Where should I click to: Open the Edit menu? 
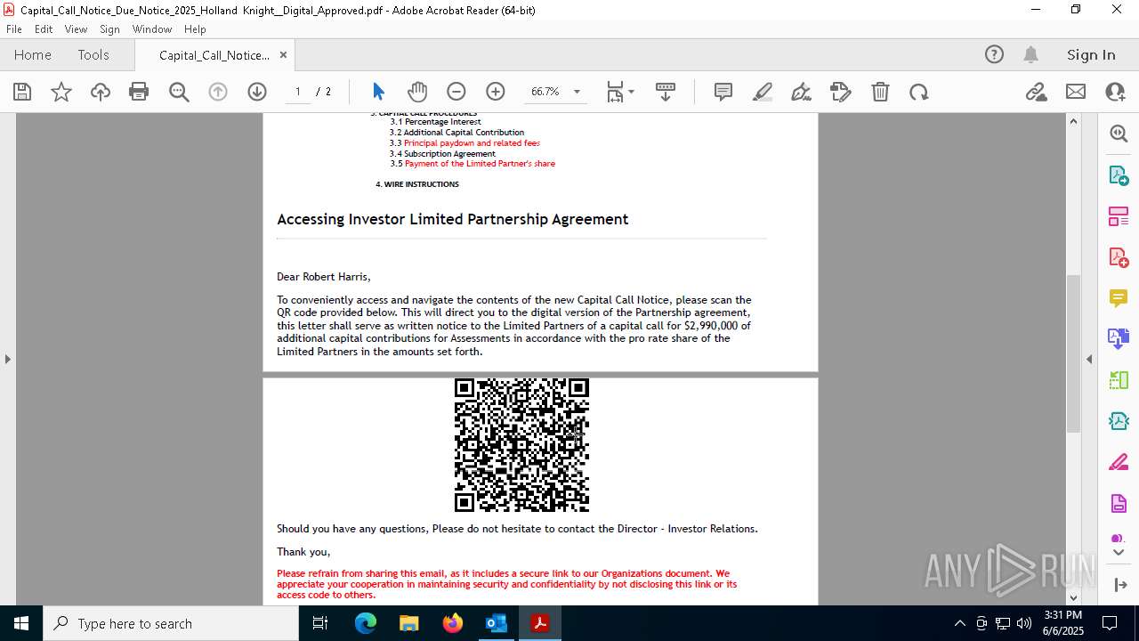(x=44, y=29)
